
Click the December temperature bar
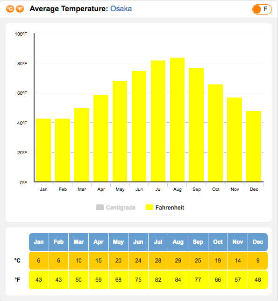click(x=254, y=146)
